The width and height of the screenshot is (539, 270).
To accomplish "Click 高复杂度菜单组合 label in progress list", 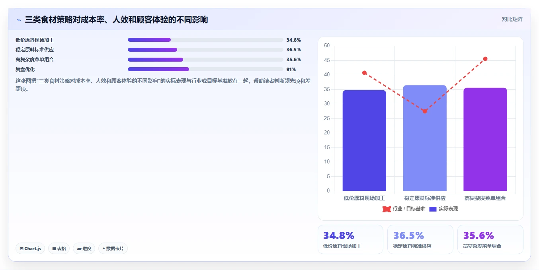I will (35, 60).
